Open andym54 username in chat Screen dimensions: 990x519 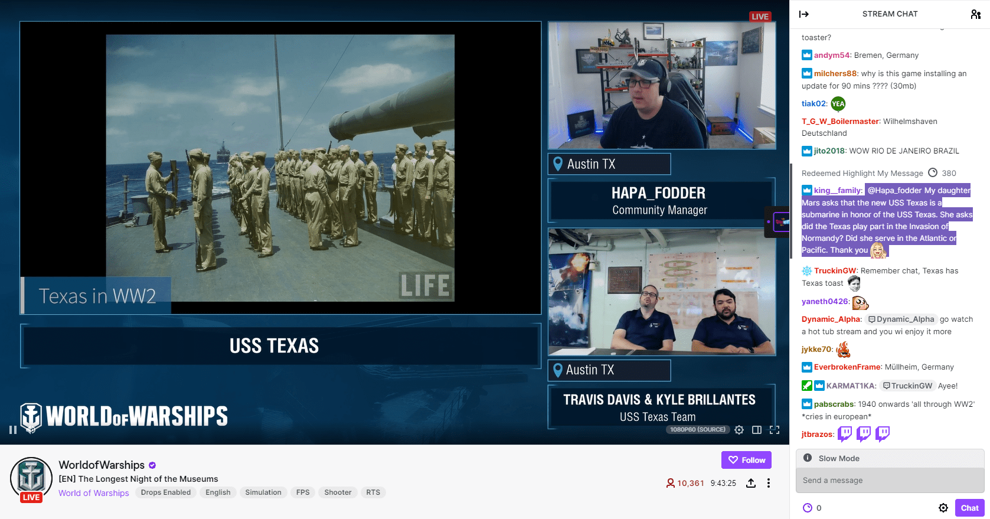pyautogui.click(x=832, y=56)
